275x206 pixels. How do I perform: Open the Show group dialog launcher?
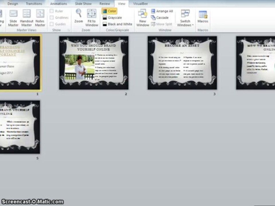[68, 30]
